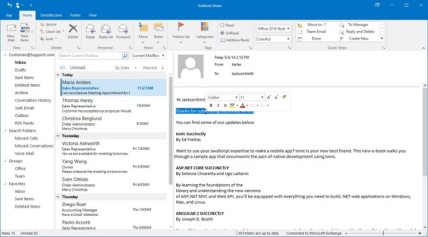Open the Rules icon

158,28
